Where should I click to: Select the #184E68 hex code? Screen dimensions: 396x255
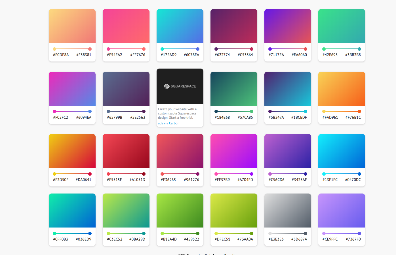point(222,117)
